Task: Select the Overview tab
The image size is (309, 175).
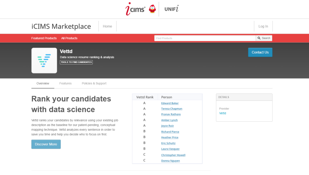Action: [x=43, y=83]
